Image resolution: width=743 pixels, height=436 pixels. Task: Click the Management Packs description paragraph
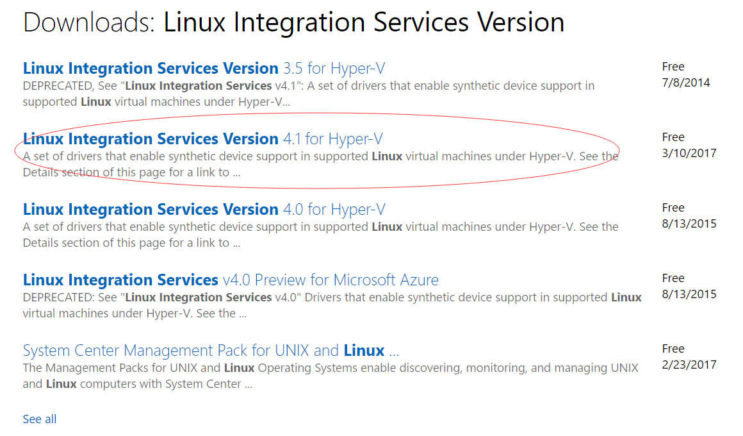pos(330,376)
